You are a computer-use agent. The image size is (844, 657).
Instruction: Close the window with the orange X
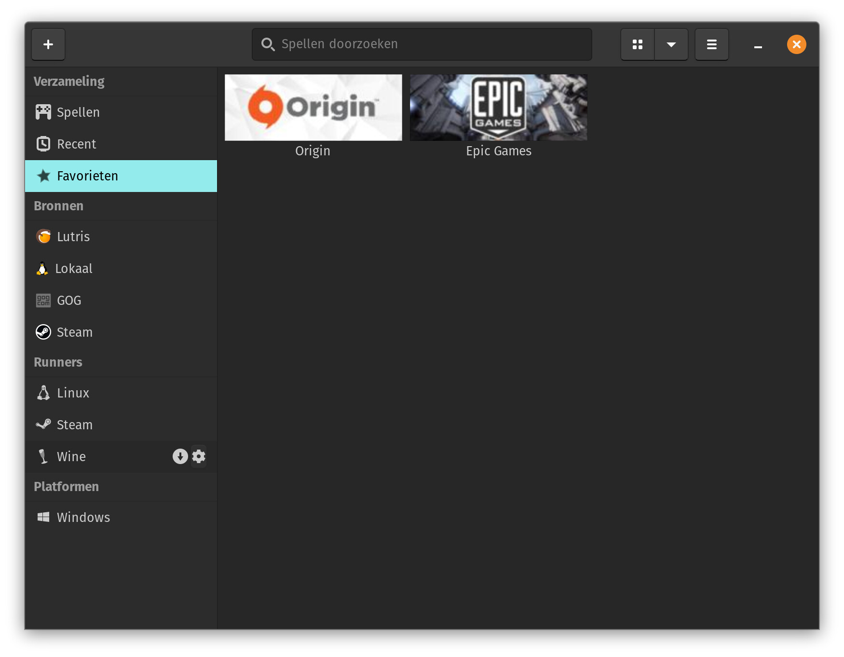click(797, 44)
